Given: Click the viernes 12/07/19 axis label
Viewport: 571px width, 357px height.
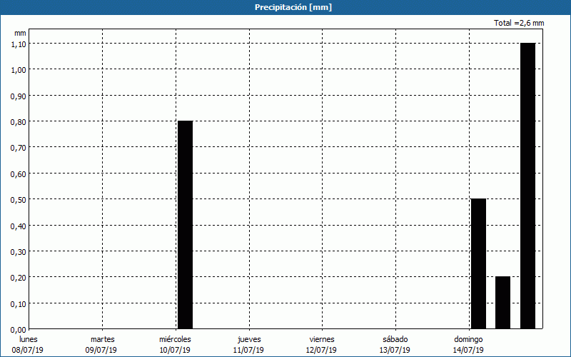Looking at the screenshot, I should (322, 345).
